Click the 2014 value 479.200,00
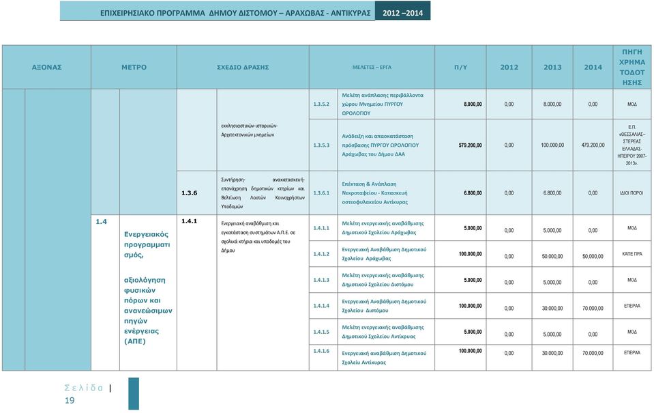This screenshot has width=654, height=413. pos(593,145)
